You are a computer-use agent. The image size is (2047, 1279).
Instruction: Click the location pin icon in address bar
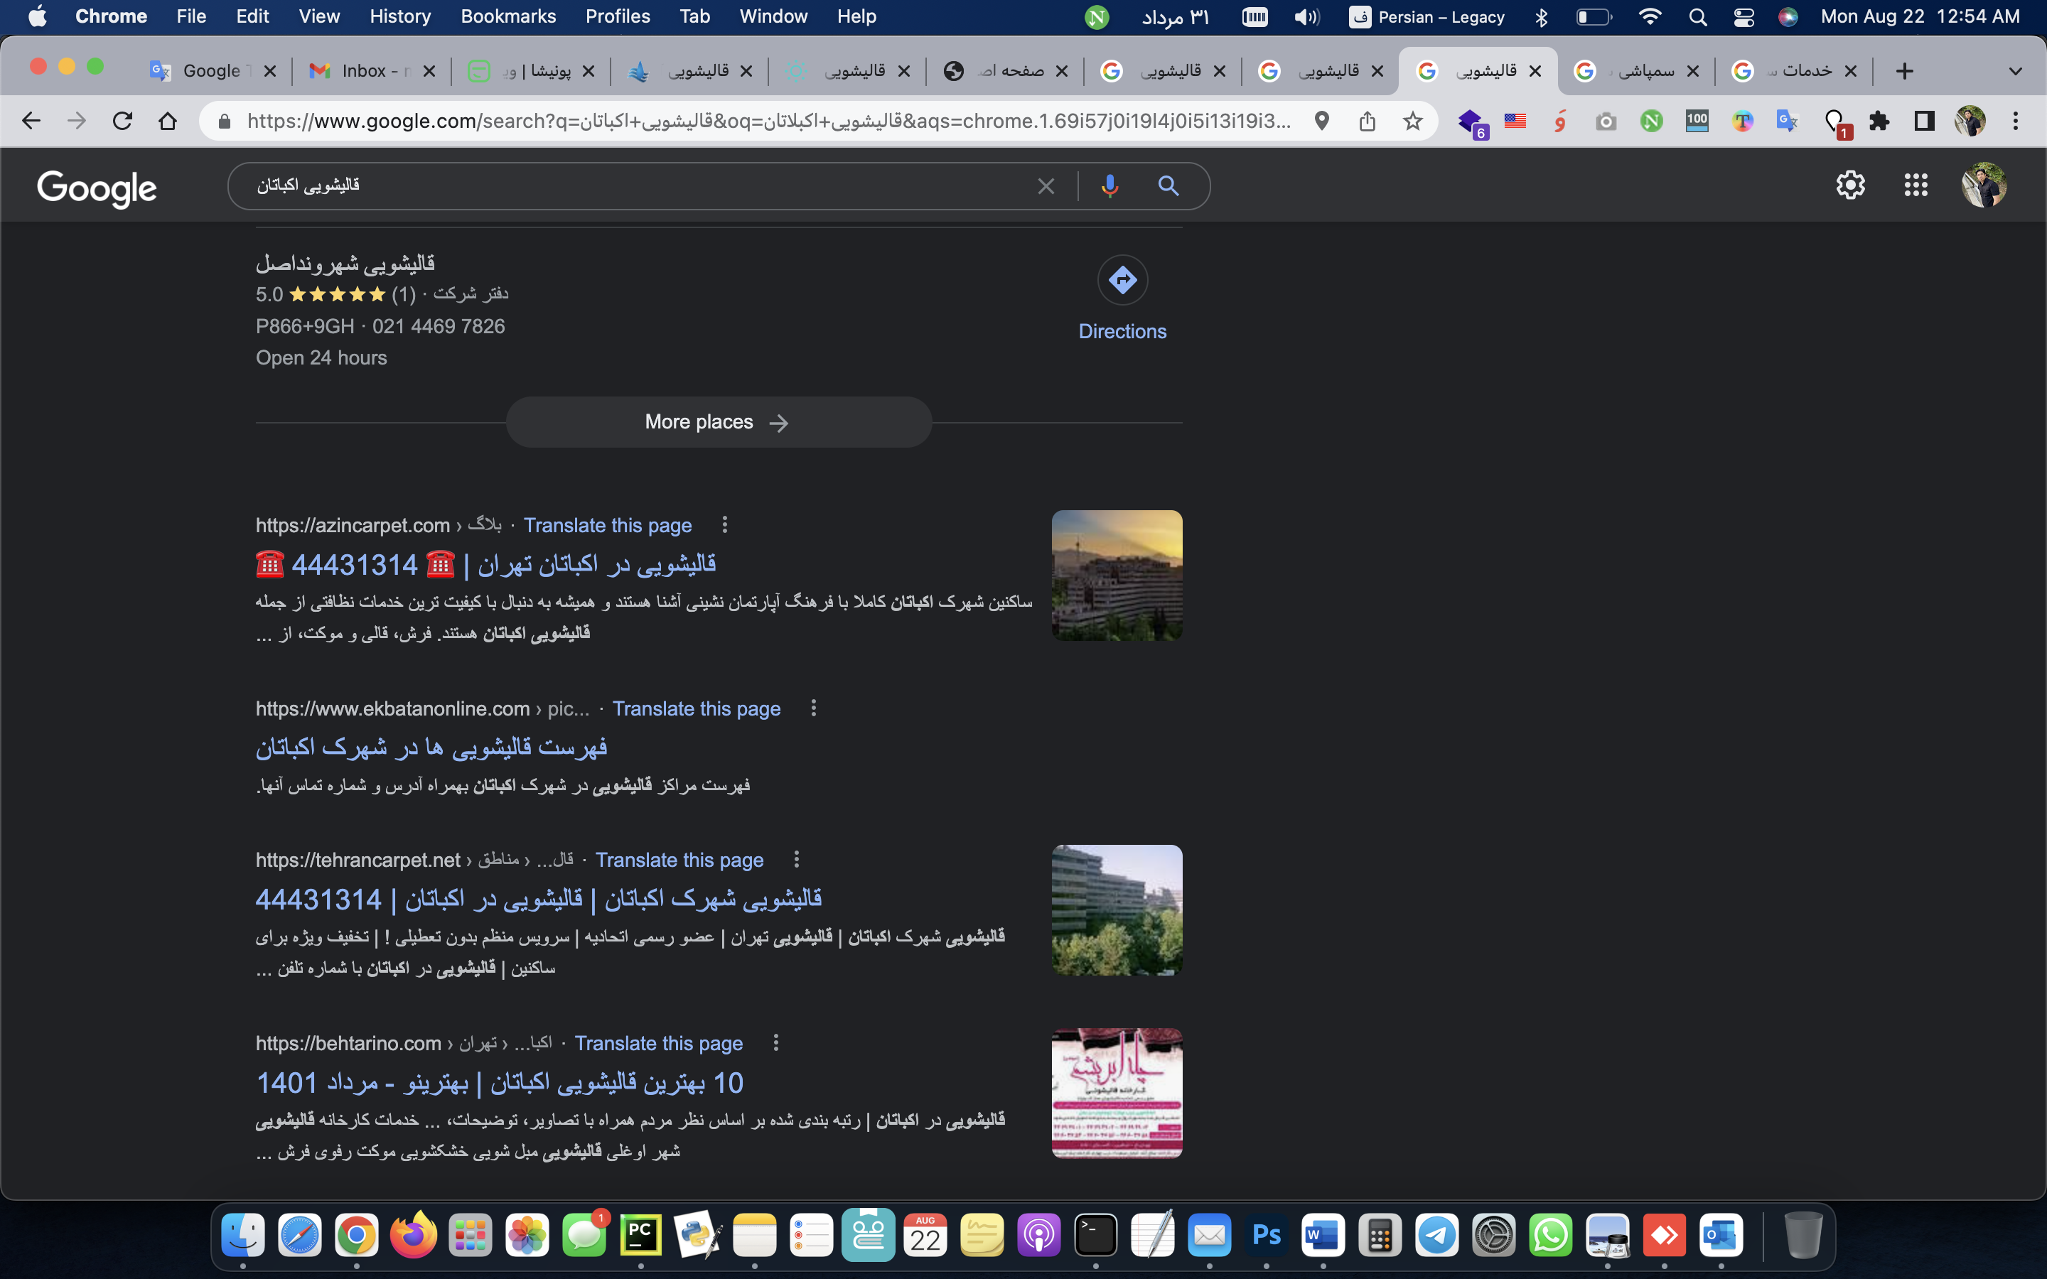coord(1322,121)
